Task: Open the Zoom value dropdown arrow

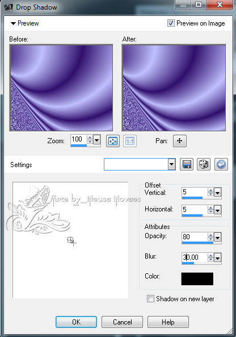Action: pos(97,140)
